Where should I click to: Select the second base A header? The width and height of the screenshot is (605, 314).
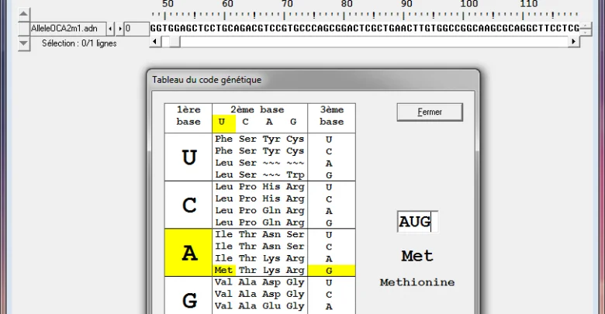269,122
